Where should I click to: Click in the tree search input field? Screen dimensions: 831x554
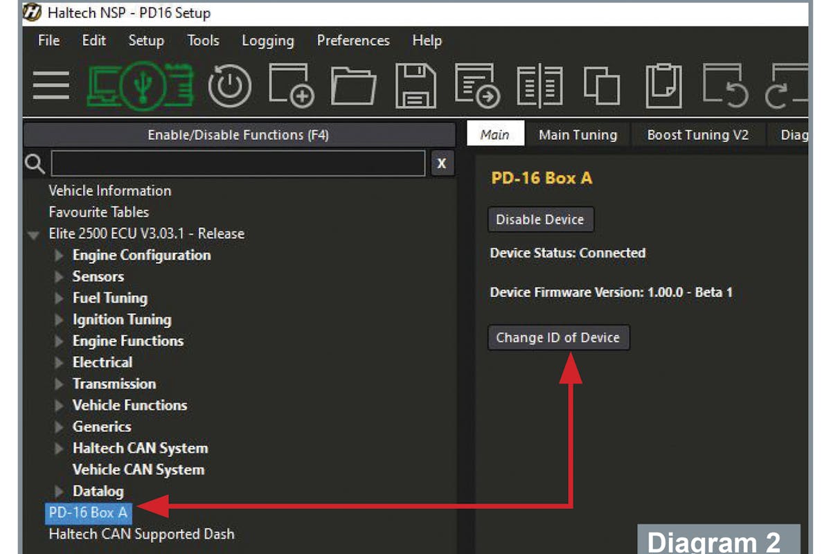[x=238, y=164]
